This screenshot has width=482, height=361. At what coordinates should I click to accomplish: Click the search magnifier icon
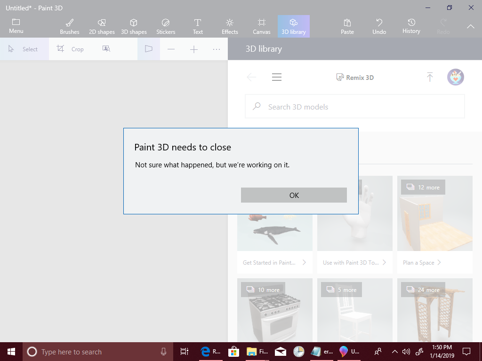(x=257, y=106)
